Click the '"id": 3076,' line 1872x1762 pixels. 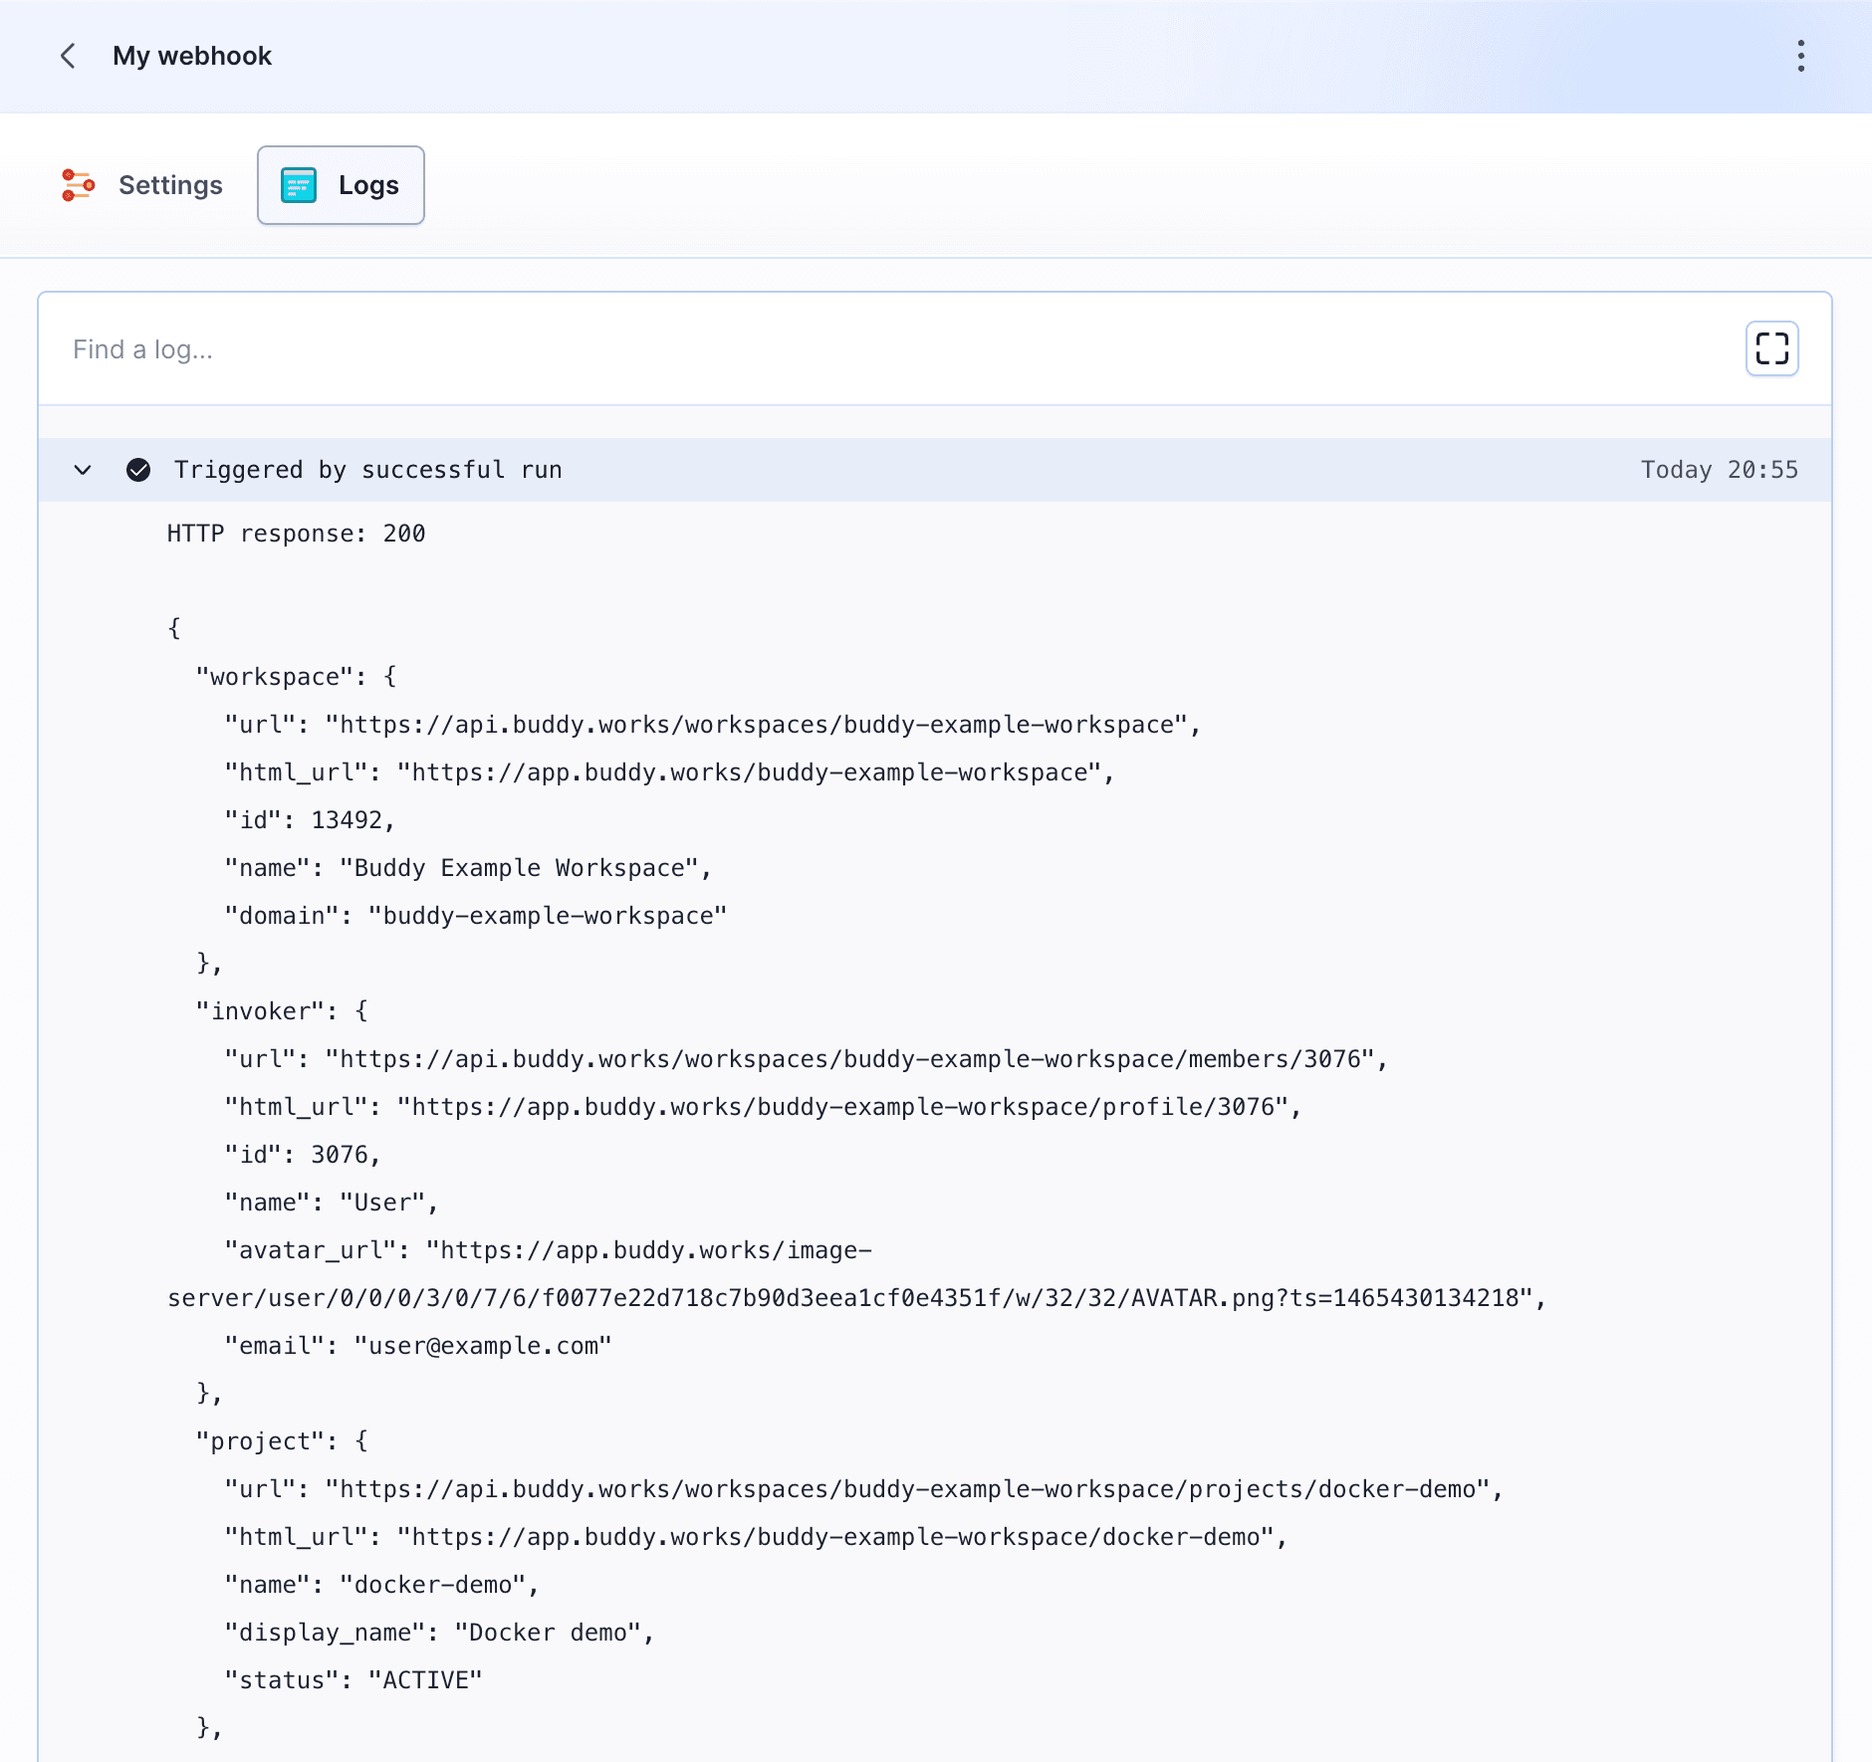pyautogui.click(x=303, y=1155)
